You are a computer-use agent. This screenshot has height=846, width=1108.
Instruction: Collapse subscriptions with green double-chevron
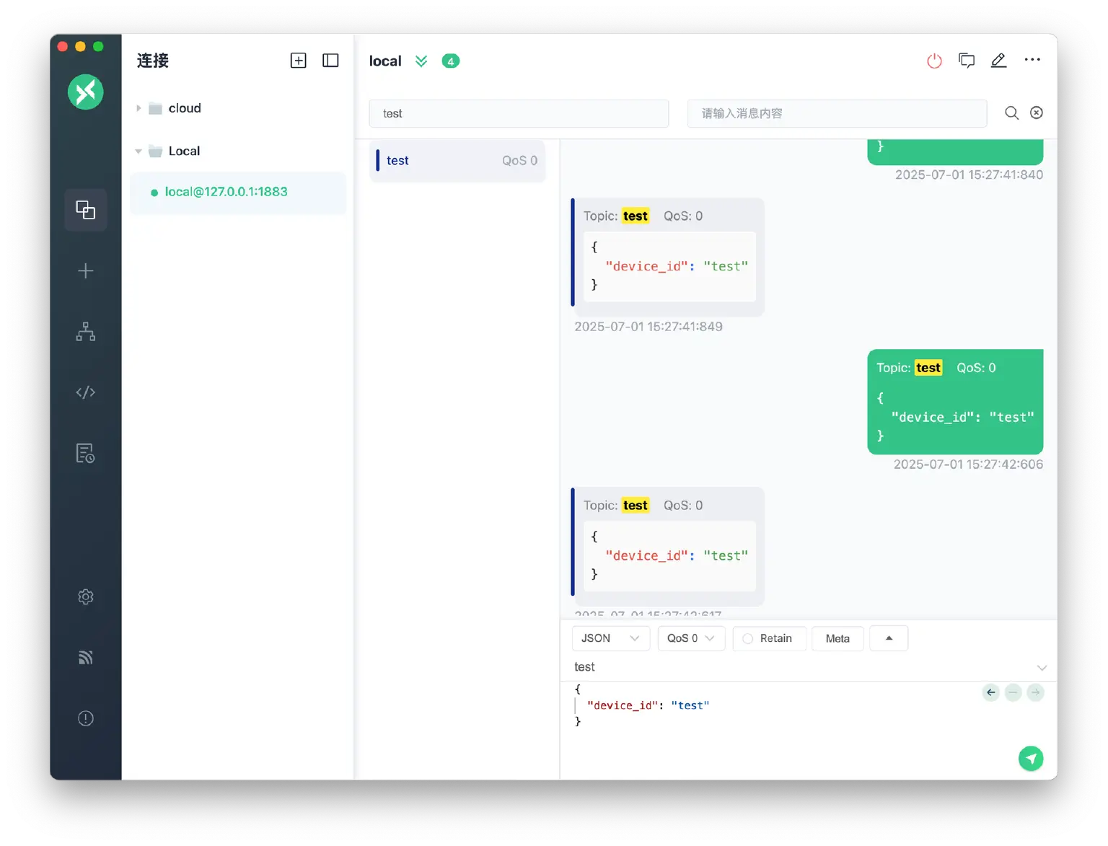coord(421,61)
